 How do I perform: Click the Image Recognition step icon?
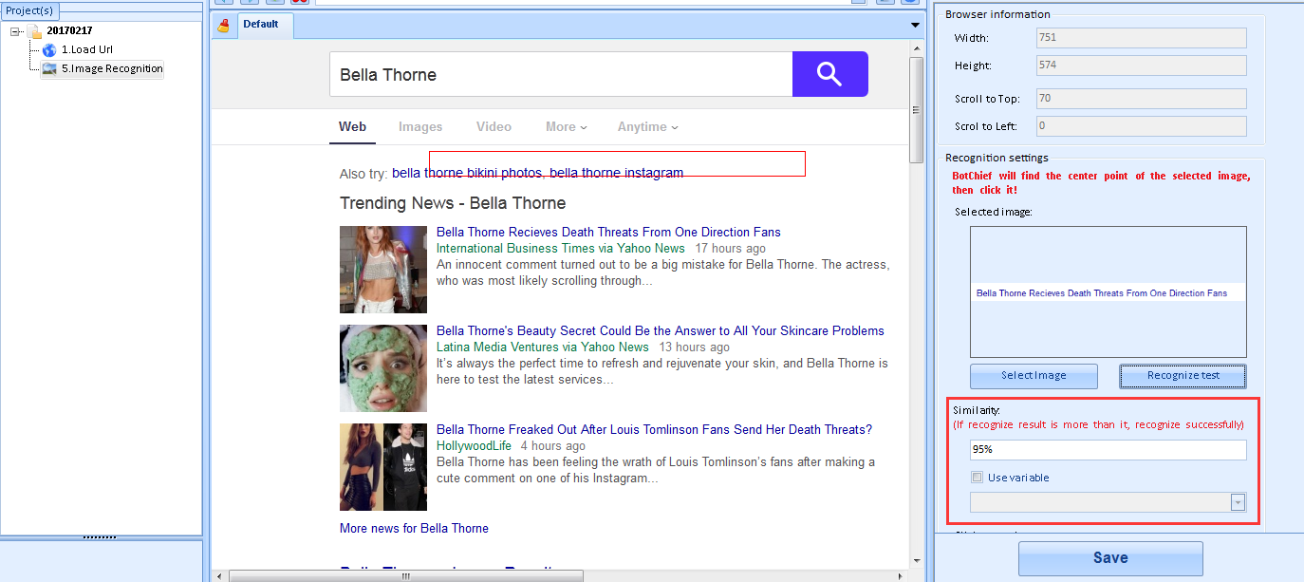tap(49, 68)
